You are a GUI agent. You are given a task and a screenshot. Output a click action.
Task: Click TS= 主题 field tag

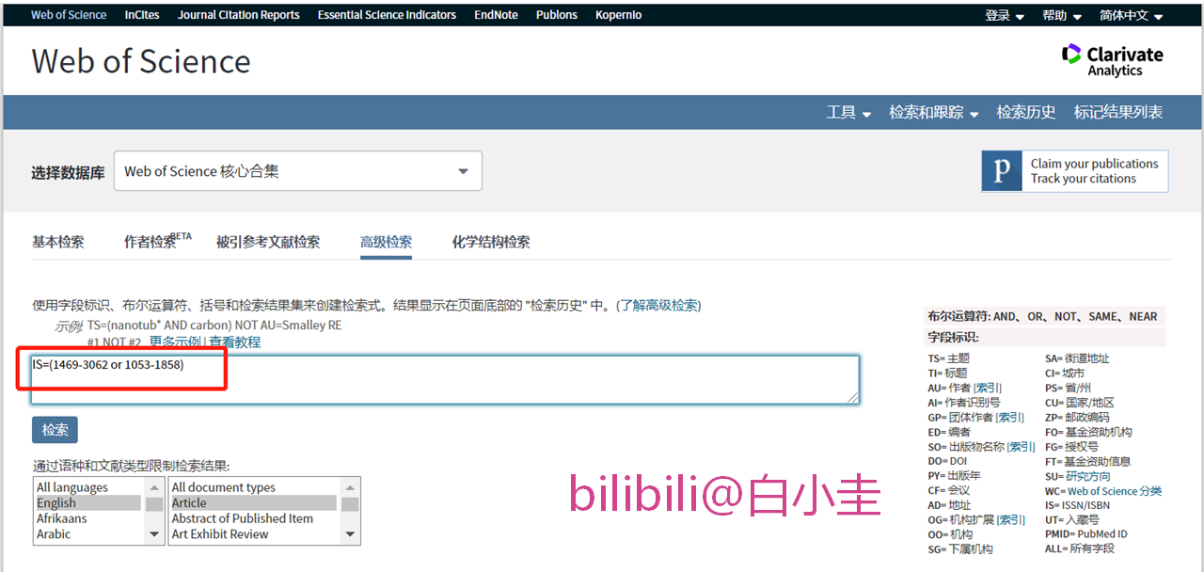click(x=949, y=358)
